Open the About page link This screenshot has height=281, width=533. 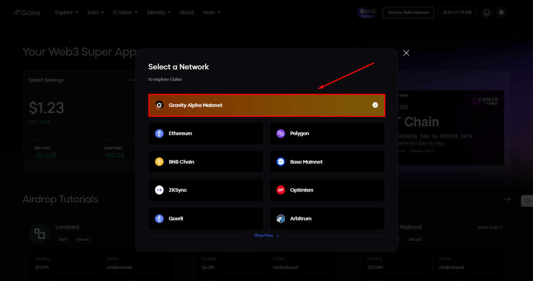point(187,13)
